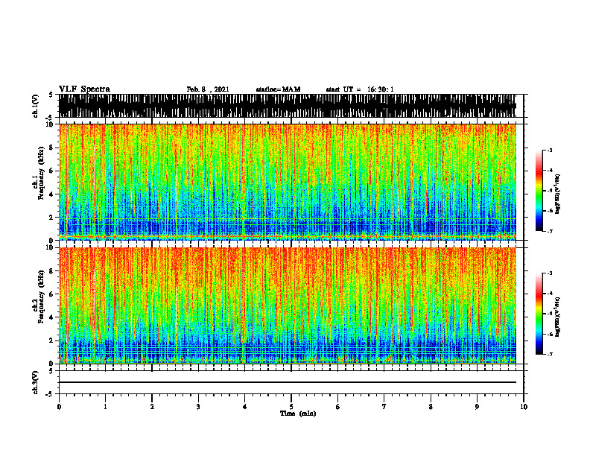590x456 pixels.
Task: Click inside the ch.1 spectrogram panel
Action: coord(288,182)
